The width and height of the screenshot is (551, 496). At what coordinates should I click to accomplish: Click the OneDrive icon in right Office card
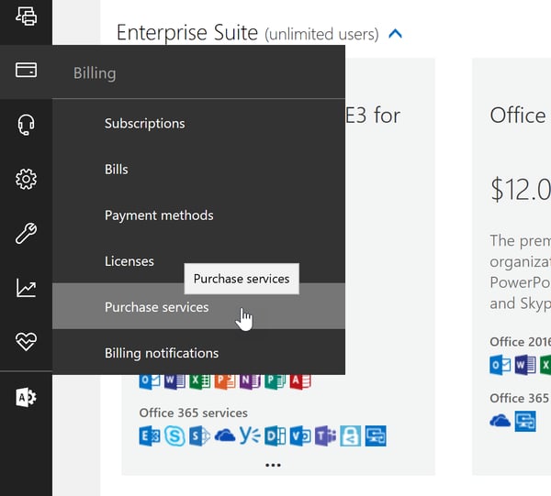pos(500,420)
